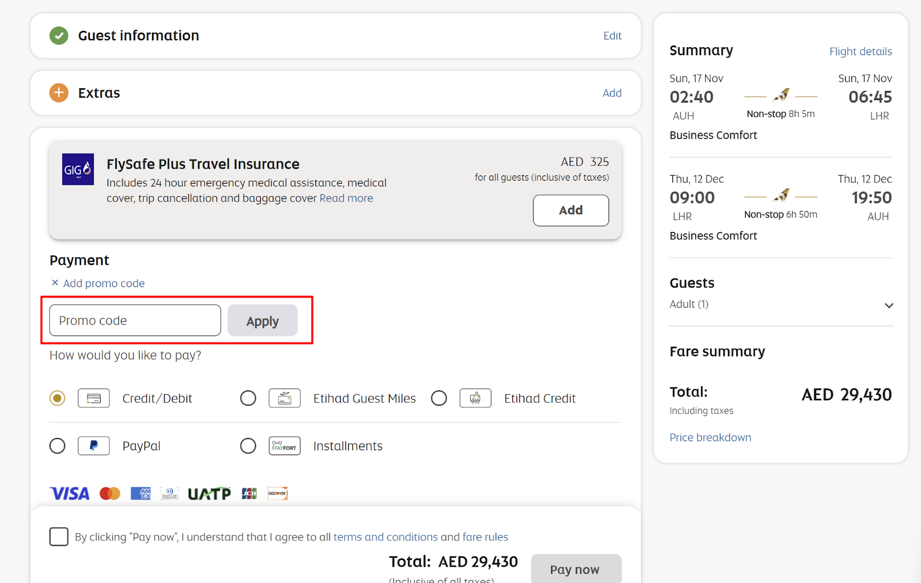
Task: Select the PayPal radio button
Action: click(58, 446)
